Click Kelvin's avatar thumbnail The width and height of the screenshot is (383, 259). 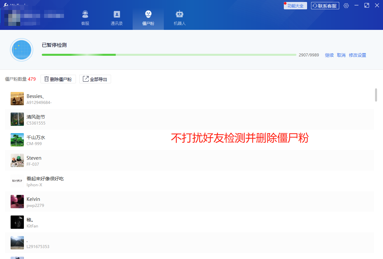[x=17, y=202]
